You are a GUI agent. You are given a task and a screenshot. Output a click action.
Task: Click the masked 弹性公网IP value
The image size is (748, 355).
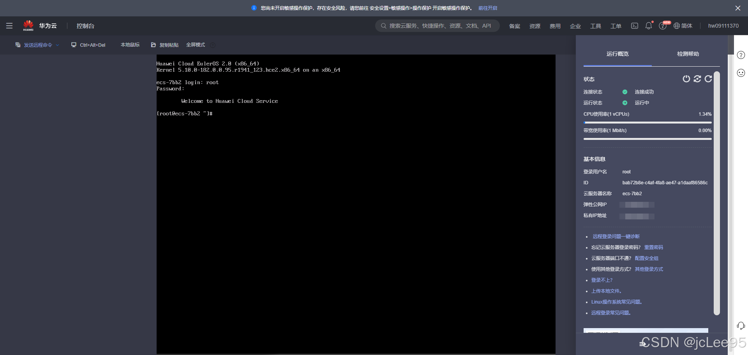637,205
